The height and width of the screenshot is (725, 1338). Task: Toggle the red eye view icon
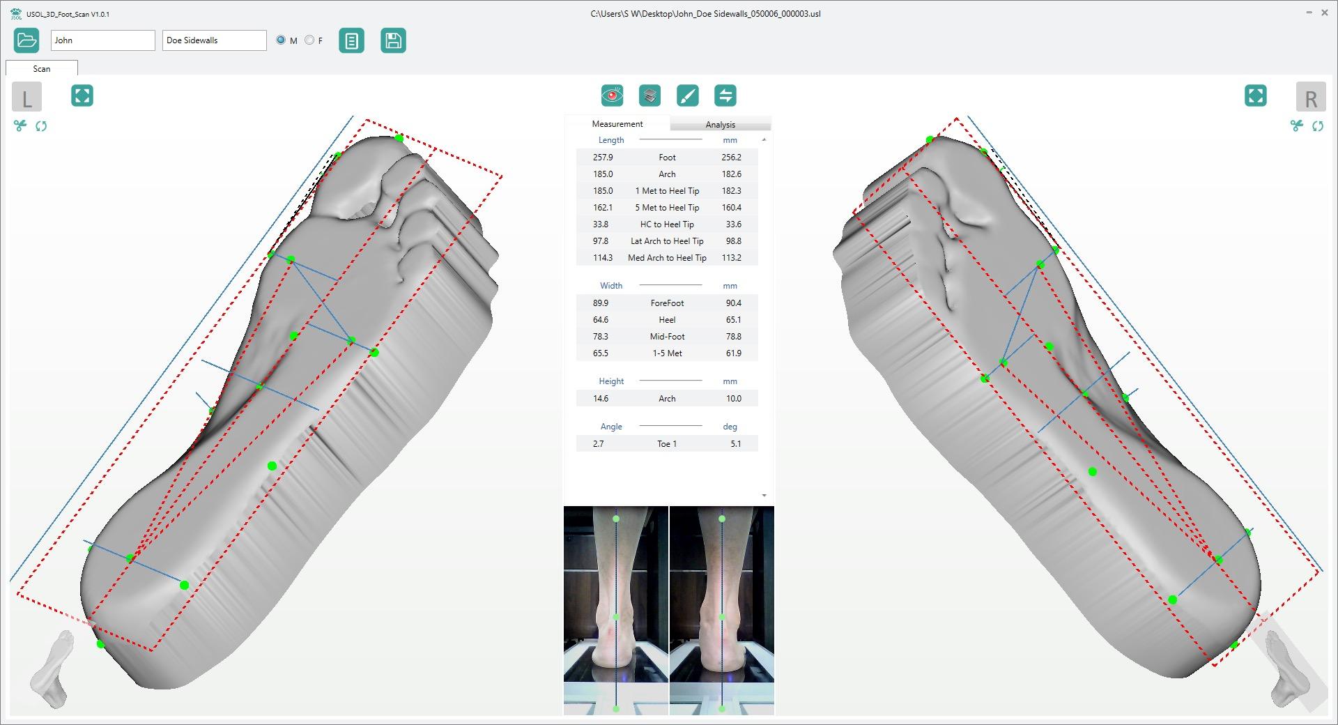coord(612,96)
